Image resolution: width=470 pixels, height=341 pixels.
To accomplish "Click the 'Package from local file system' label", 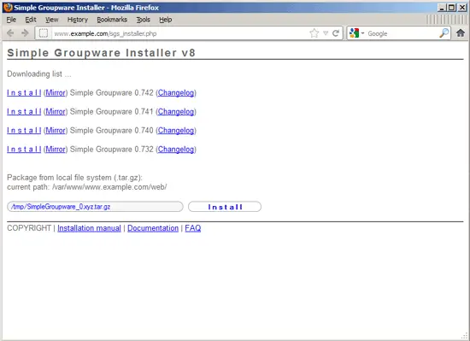I will pos(74,178).
